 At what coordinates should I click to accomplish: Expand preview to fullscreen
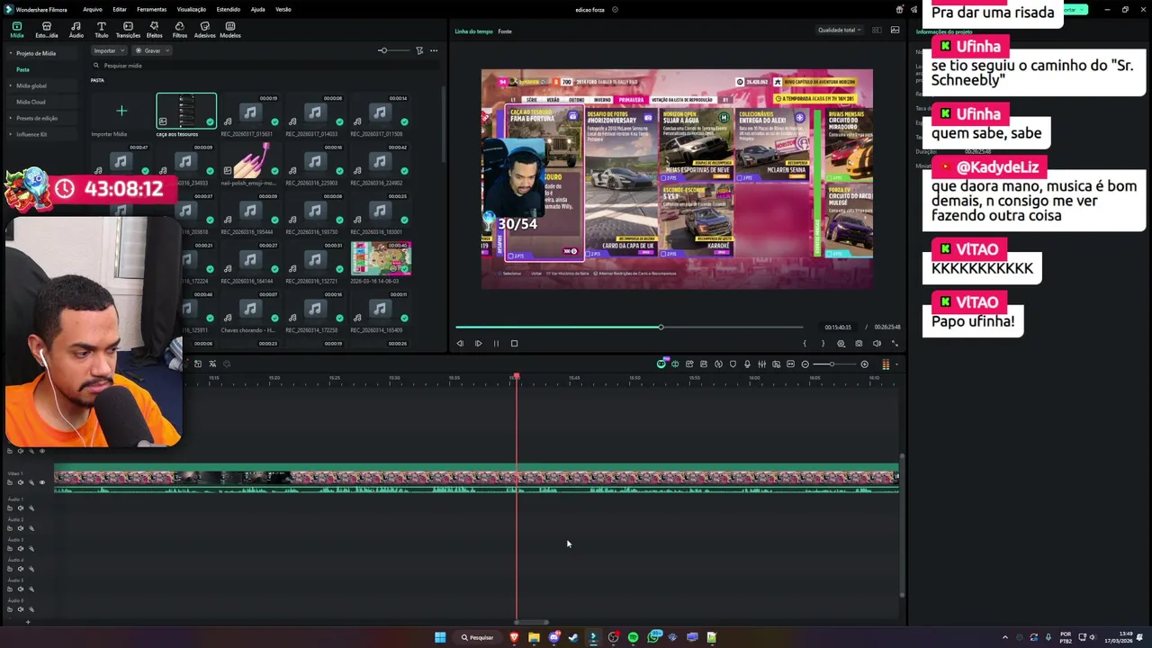(895, 343)
